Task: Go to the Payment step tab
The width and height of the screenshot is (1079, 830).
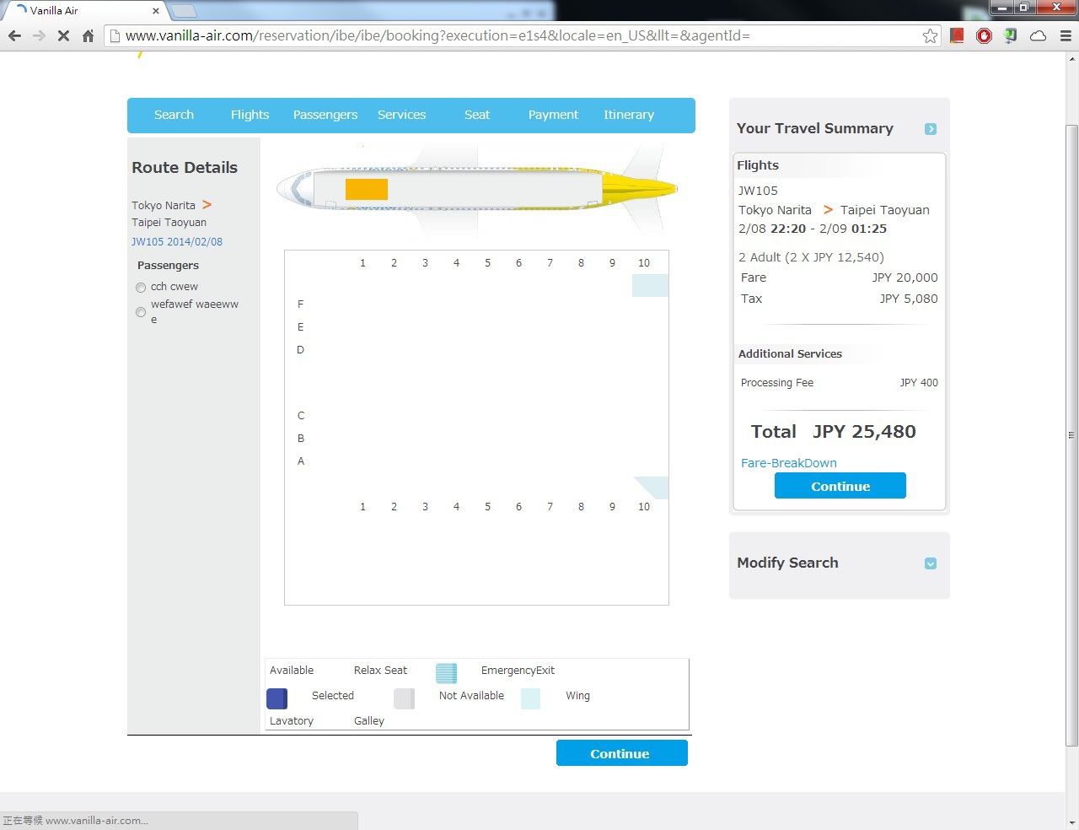Action: 553,115
